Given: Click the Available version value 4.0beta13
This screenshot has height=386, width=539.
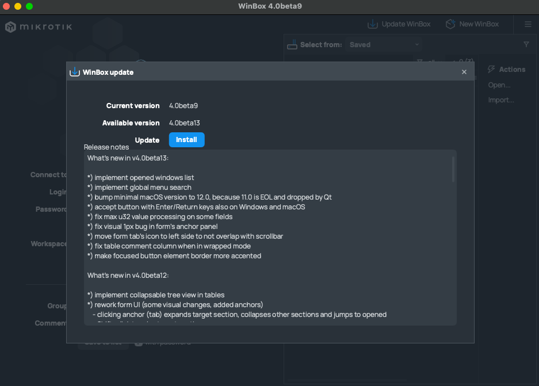Looking at the screenshot, I should (x=185, y=123).
